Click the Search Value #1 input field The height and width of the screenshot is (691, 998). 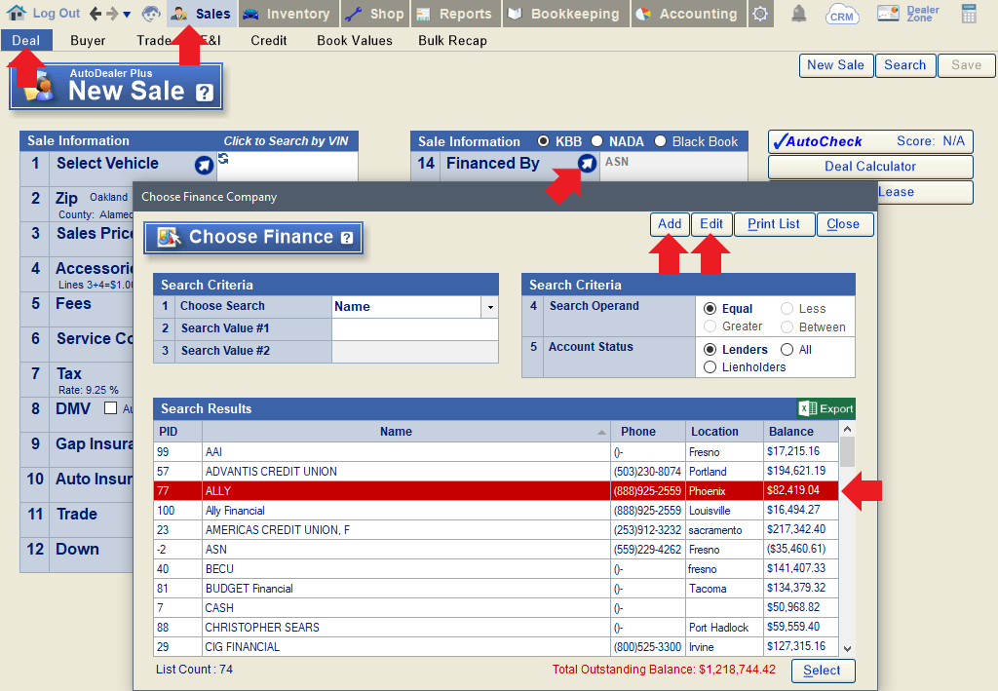tap(414, 329)
